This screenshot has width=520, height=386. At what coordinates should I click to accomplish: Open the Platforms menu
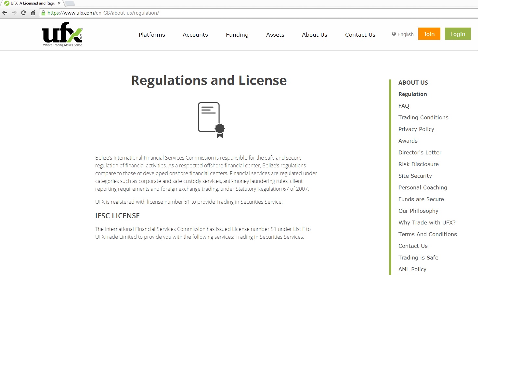[x=152, y=35]
